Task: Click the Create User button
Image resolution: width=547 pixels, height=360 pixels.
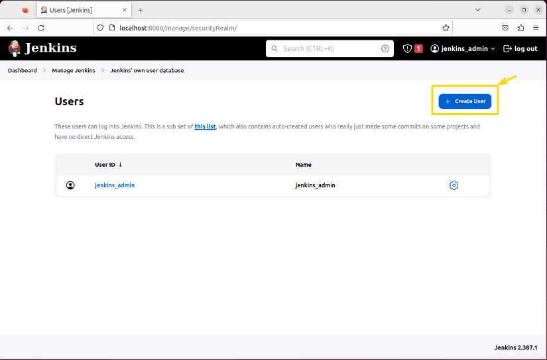Action: [465, 101]
